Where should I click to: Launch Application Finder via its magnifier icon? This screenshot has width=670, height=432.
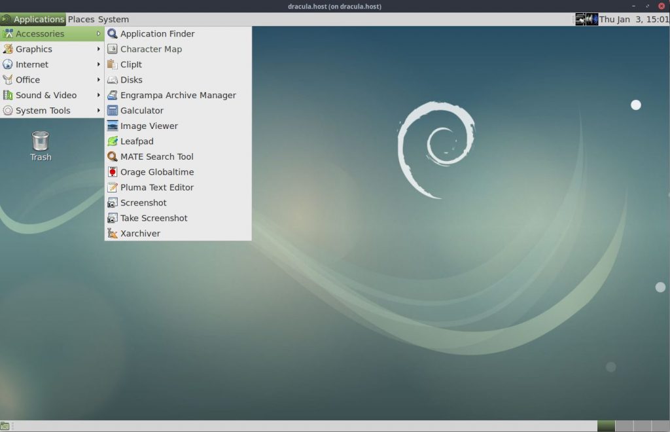click(113, 33)
